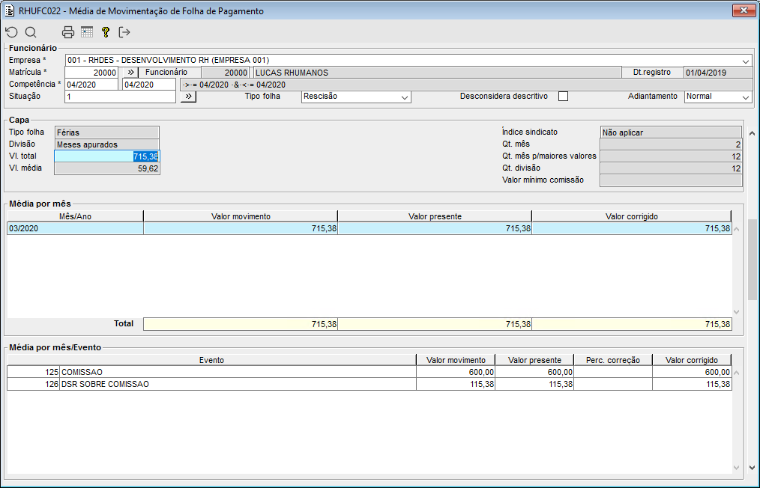Click the Mês/Ano column header

pos(75,216)
